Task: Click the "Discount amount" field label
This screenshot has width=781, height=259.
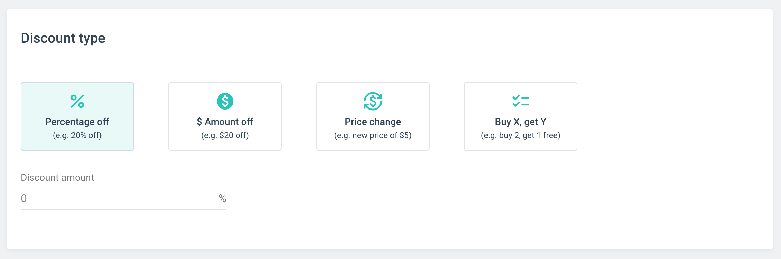Action: coord(57,177)
